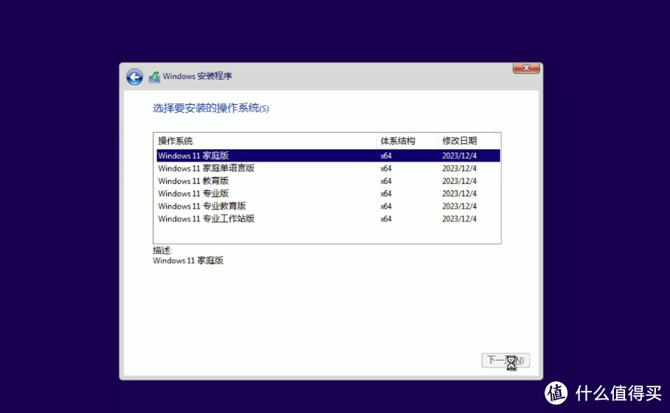The height and width of the screenshot is (413, 670).
Task: Click the description text Windows 11 家庭版
Action: (188, 260)
